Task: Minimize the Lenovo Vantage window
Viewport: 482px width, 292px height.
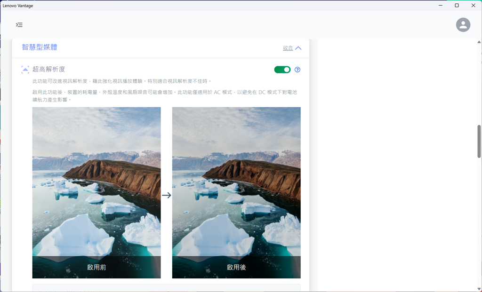Action: [440, 6]
